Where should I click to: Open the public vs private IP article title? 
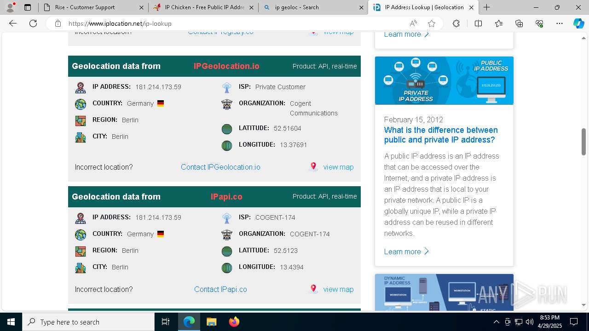coord(441,135)
